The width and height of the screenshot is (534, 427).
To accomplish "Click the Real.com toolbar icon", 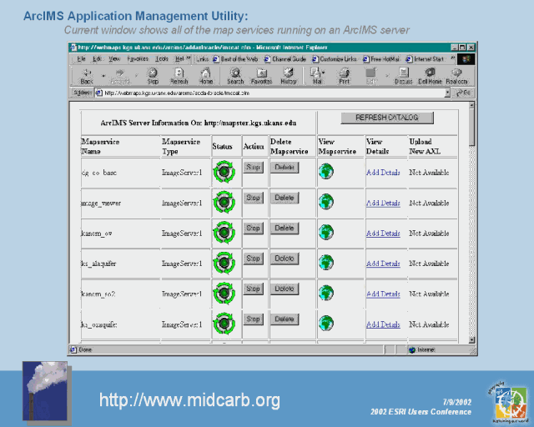I will point(456,76).
